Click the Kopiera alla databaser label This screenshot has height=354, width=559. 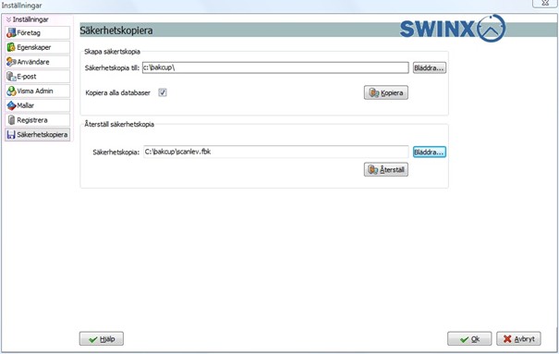point(118,93)
